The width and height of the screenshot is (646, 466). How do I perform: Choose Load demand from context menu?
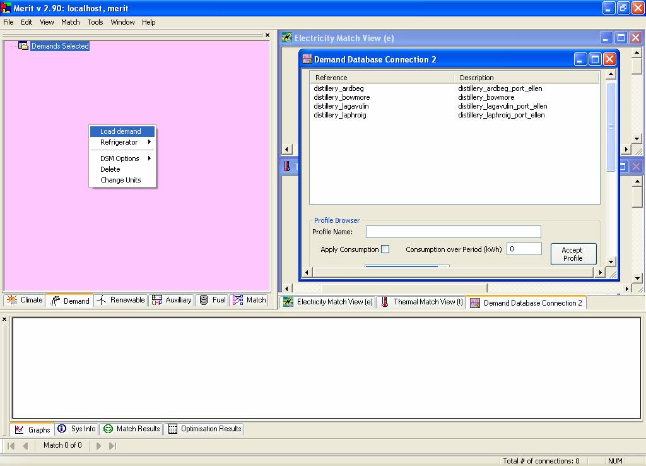(120, 131)
